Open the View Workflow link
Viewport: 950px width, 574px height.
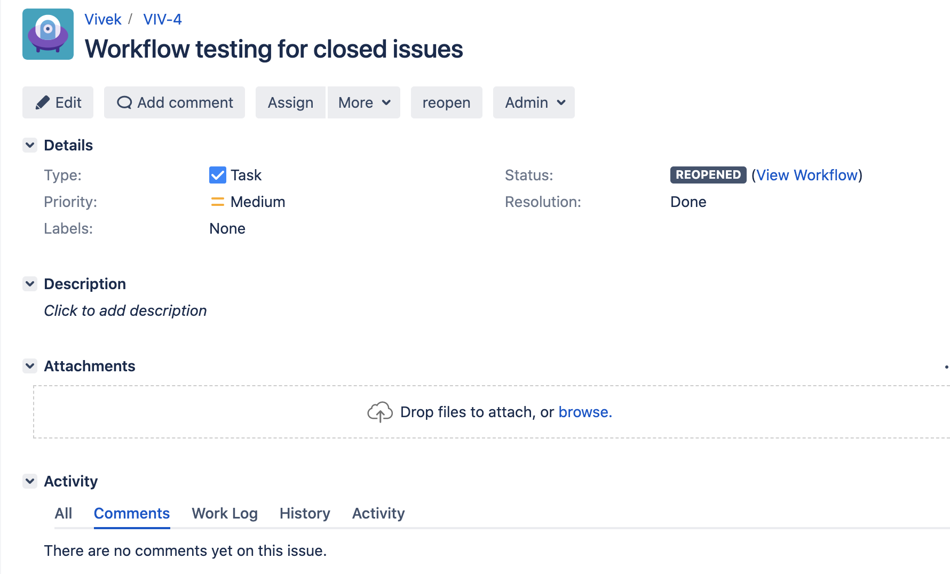pyautogui.click(x=806, y=175)
